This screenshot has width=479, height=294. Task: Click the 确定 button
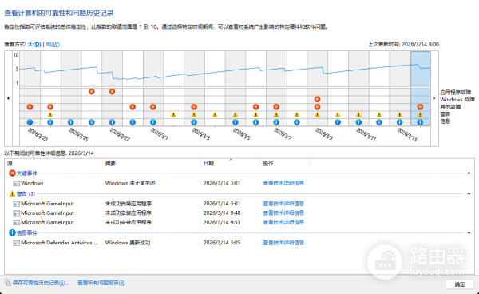point(460,284)
